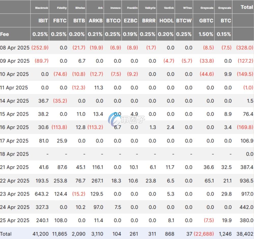Click the 18 Apr 2025 date
This screenshot has width=254, height=239.
click(14, 154)
